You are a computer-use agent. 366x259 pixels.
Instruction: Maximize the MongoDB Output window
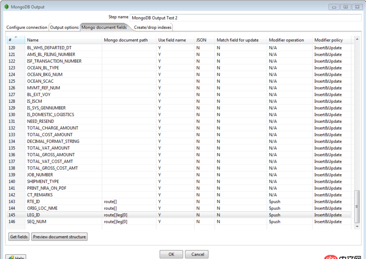(x=346, y=7)
